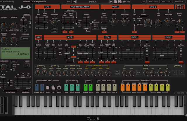187x121 pixels.
Task: Set arpeggiator range to 1
Action: coord(151,87)
